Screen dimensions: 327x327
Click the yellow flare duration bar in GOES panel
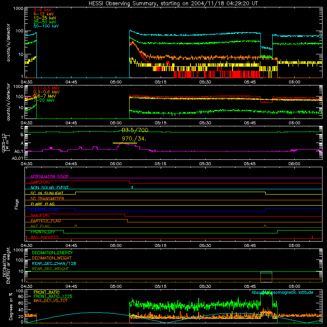point(125,143)
